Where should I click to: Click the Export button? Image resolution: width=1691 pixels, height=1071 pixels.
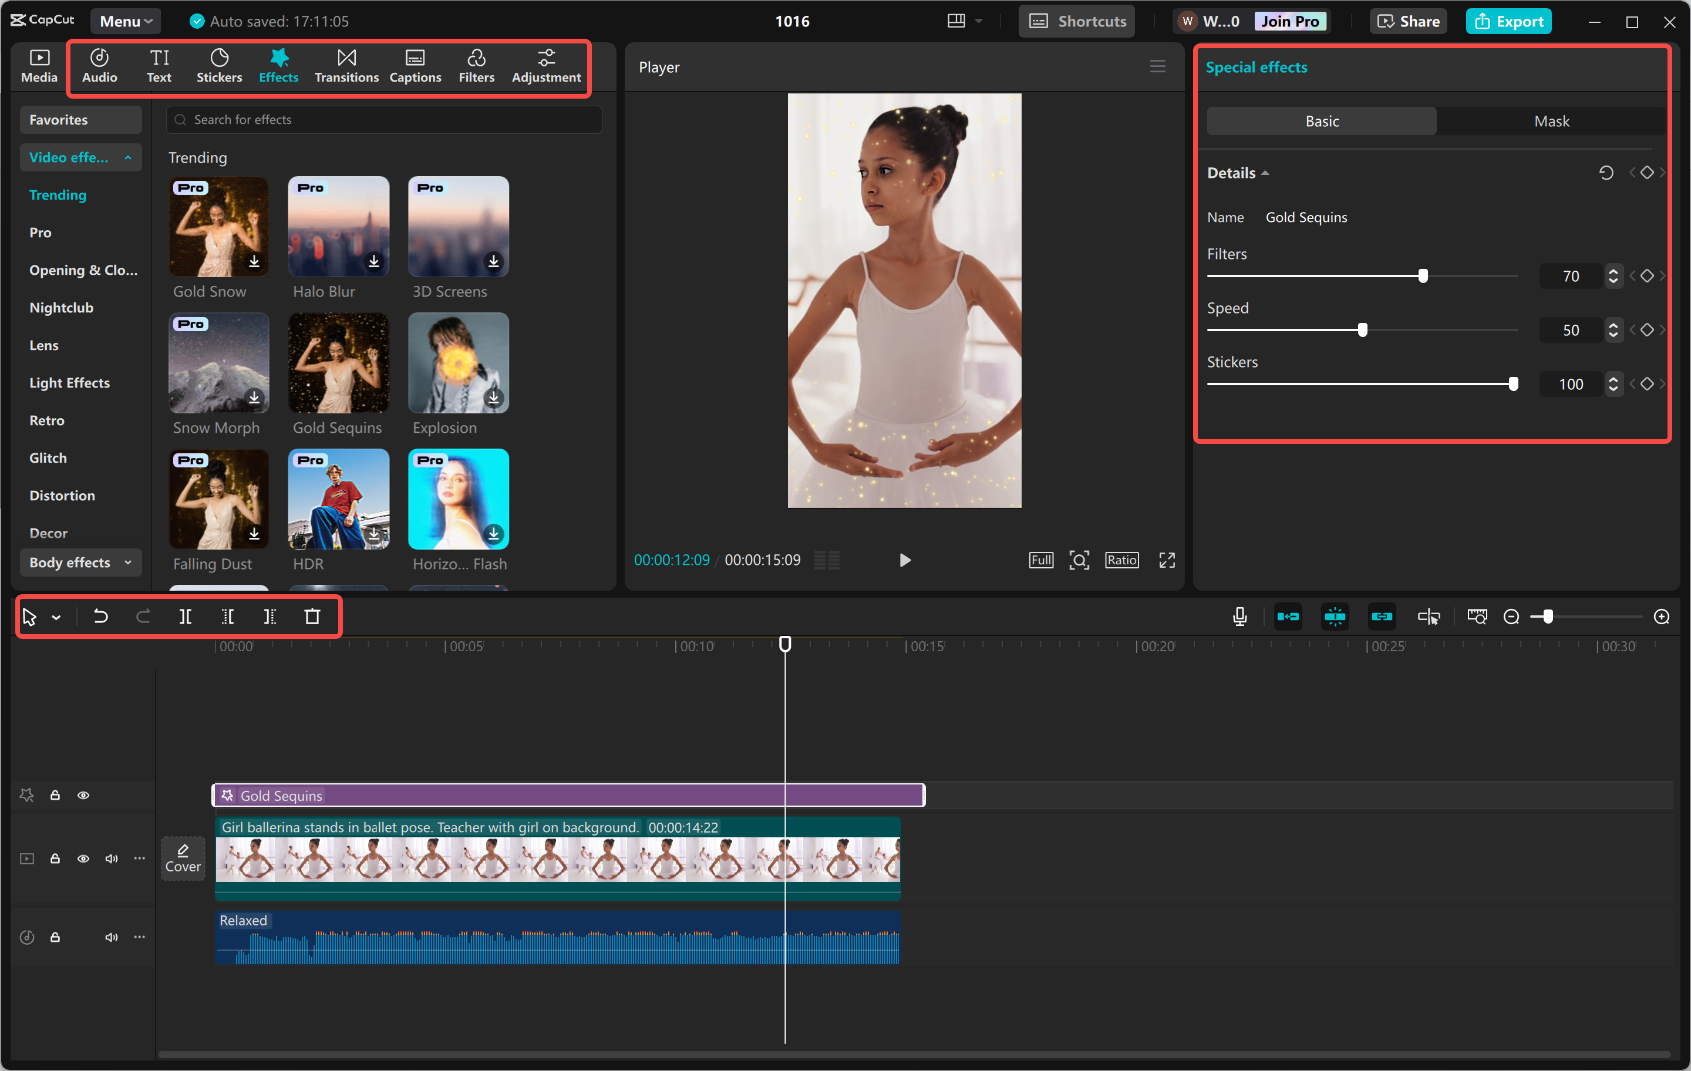point(1508,21)
